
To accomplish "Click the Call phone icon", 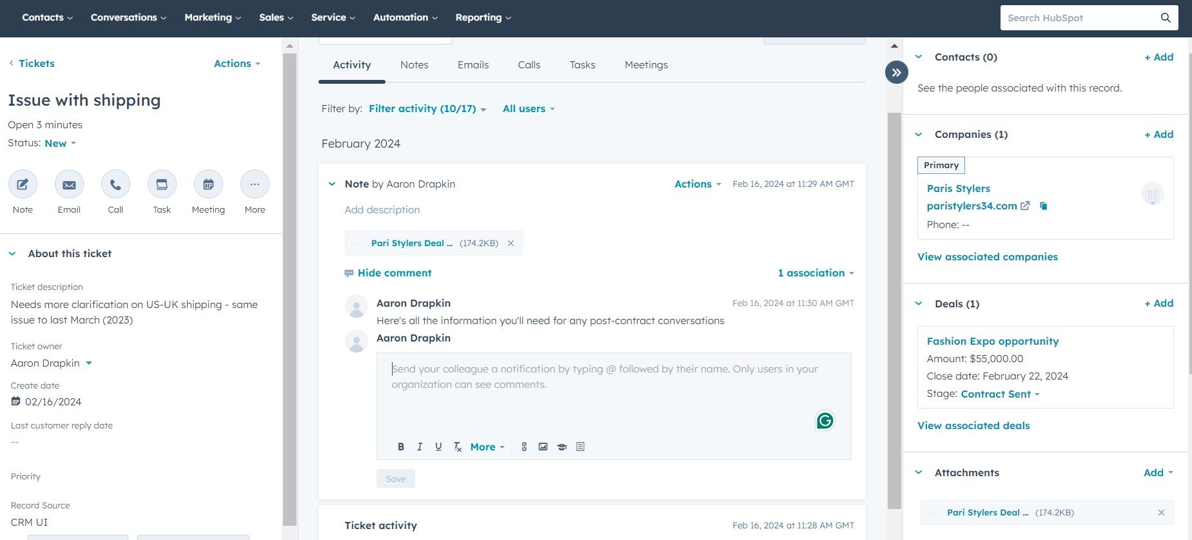I will [115, 184].
